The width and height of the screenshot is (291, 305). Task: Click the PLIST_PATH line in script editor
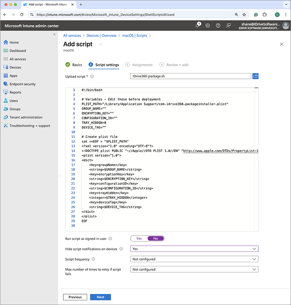[x=155, y=104]
